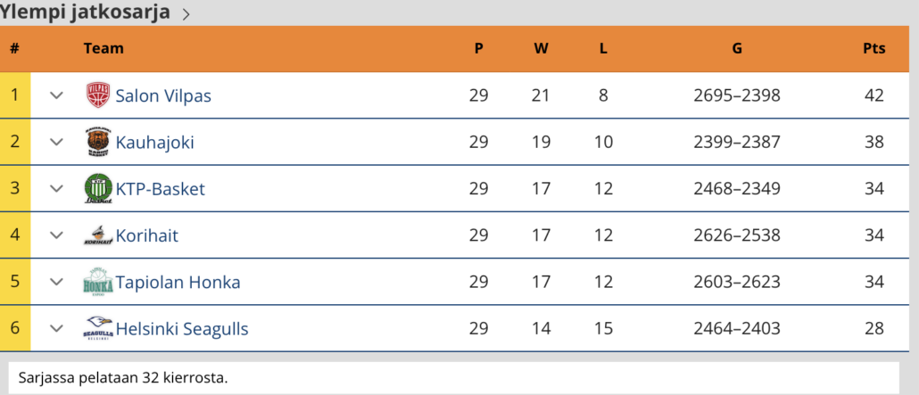The height and width of the screenshot is (395, 919).
Task: Expand the Salon Vilpas row chevron
Action: tap(57, 95)
